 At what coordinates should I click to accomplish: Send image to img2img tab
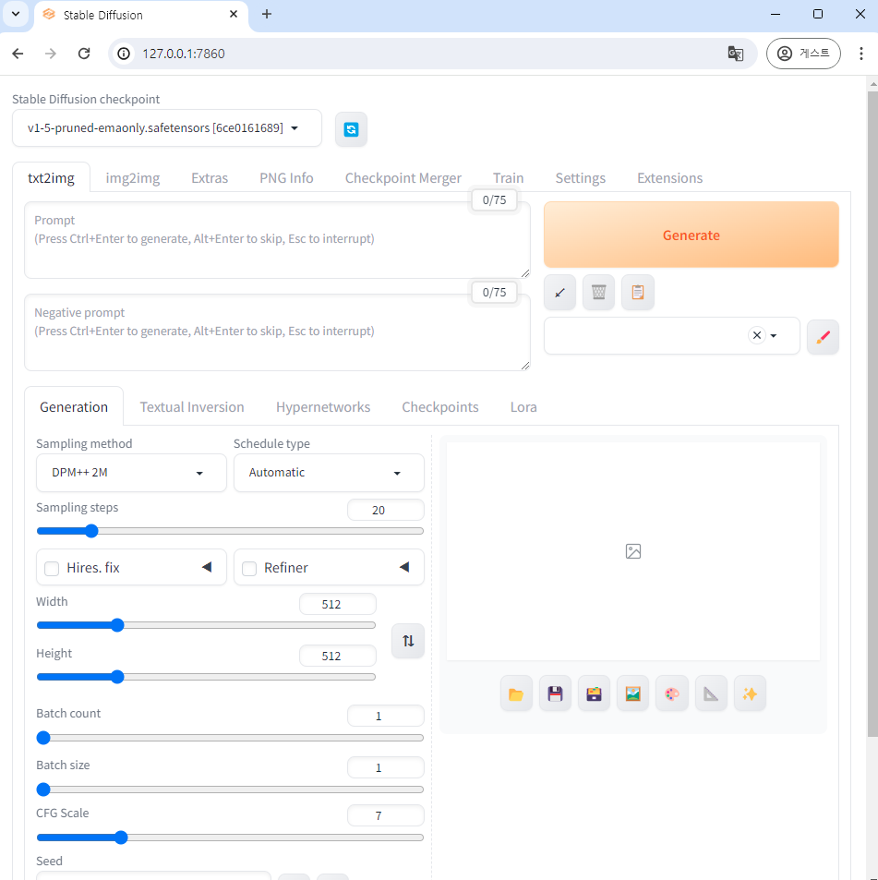pos(632,693)
